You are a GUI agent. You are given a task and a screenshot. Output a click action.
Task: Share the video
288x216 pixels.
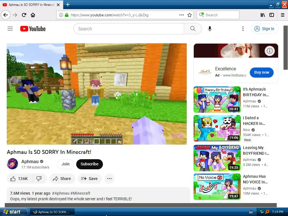coord(62,179)
